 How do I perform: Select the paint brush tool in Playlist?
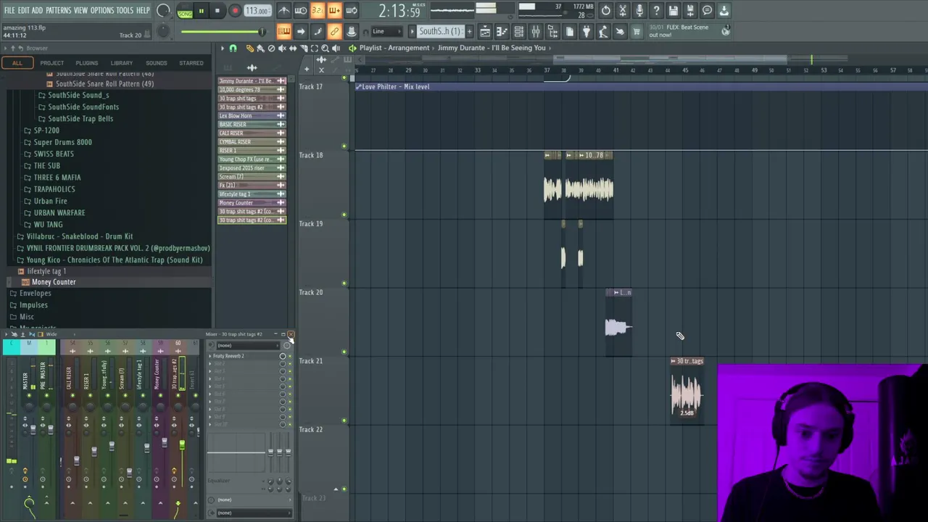(x=260, y=49)
